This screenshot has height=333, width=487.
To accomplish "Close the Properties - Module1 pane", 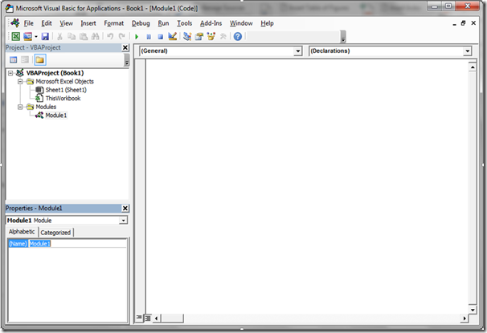I will click(125, 208).
